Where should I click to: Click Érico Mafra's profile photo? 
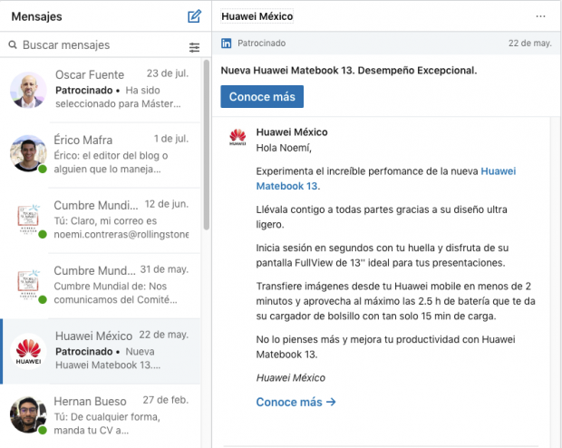click(28, 153)
